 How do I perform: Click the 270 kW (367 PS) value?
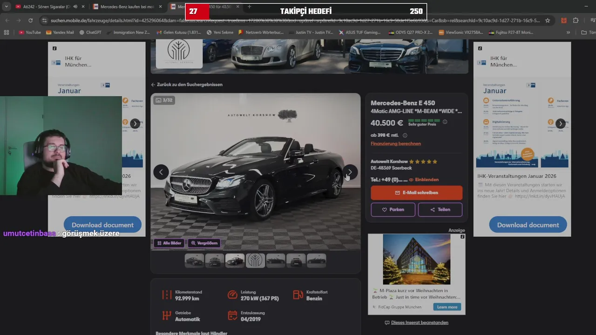[260, 299]
